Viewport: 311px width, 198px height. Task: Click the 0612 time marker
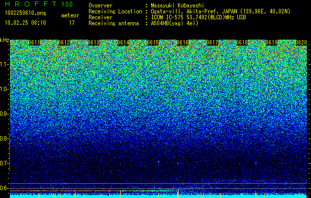(64, 43)
